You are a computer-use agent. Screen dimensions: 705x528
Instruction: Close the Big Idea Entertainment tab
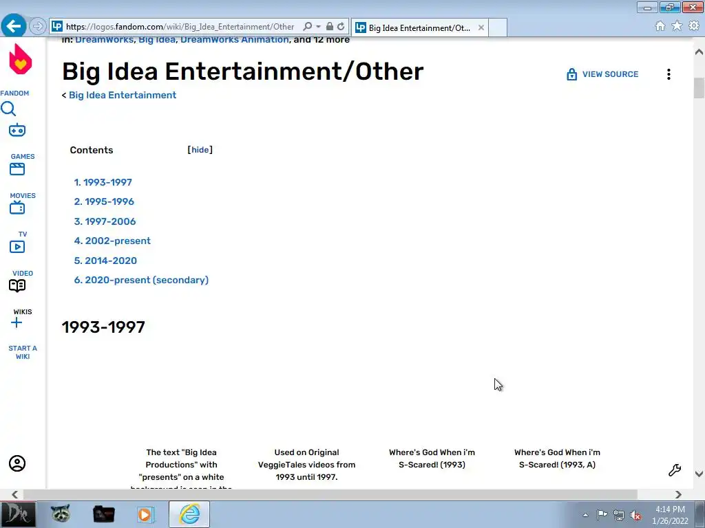click(481, 27)
